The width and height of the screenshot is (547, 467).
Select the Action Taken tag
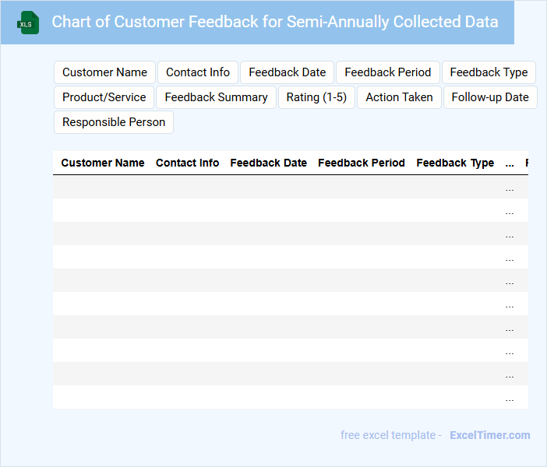(x=399, y=97)
